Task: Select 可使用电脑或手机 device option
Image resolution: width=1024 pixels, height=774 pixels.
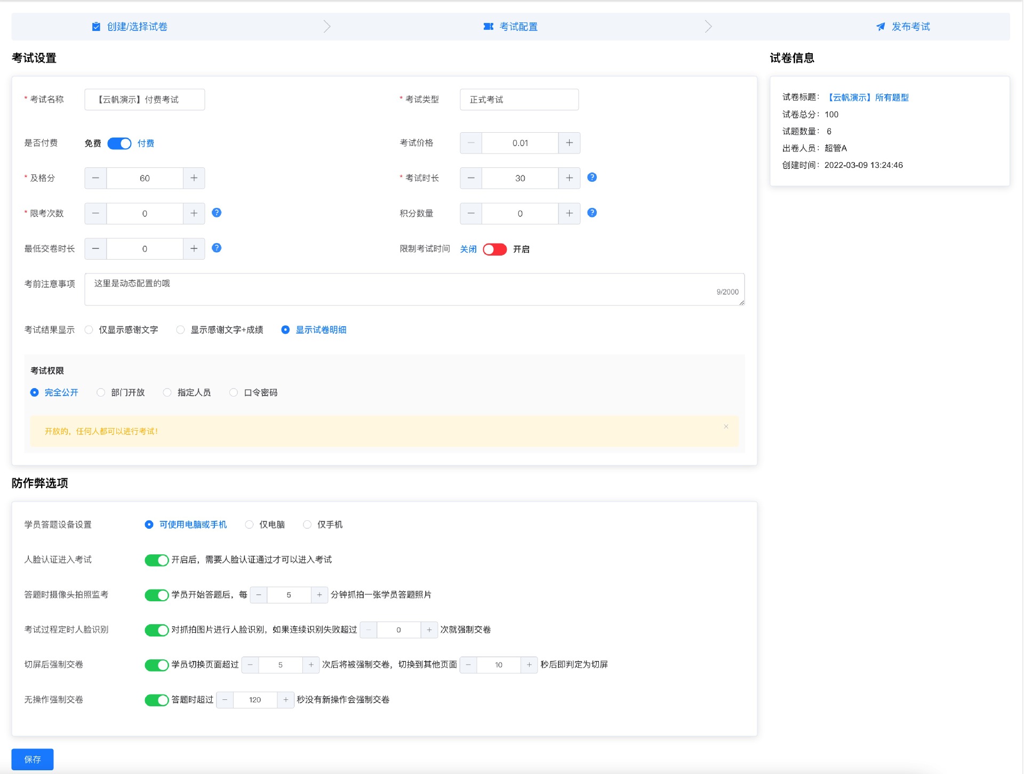Action: pos(186,525)
